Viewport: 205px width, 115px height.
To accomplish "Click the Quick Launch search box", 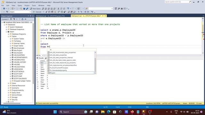I will (x=178, y=2).
